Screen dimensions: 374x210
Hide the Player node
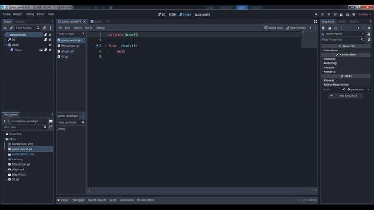tap(50, 50)
